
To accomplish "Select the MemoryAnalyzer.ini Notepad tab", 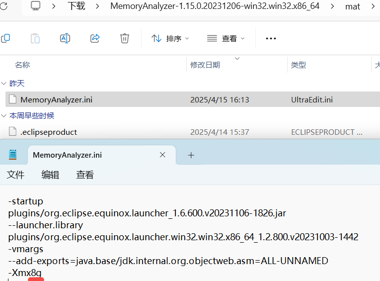I will pyautogui.click(x=102, y=155).
